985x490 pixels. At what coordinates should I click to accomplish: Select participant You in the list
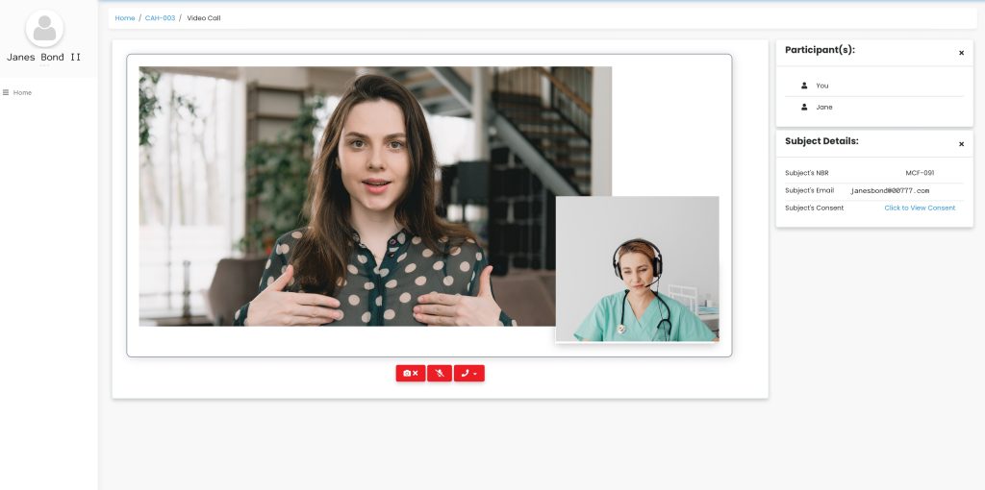[x=821, y=86]
